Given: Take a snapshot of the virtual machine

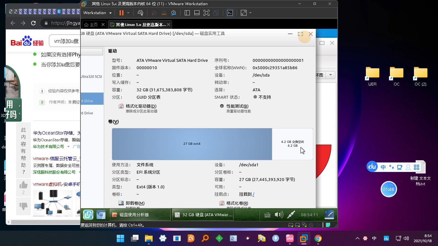Looking at the screenshot, I should click(154, 13).
